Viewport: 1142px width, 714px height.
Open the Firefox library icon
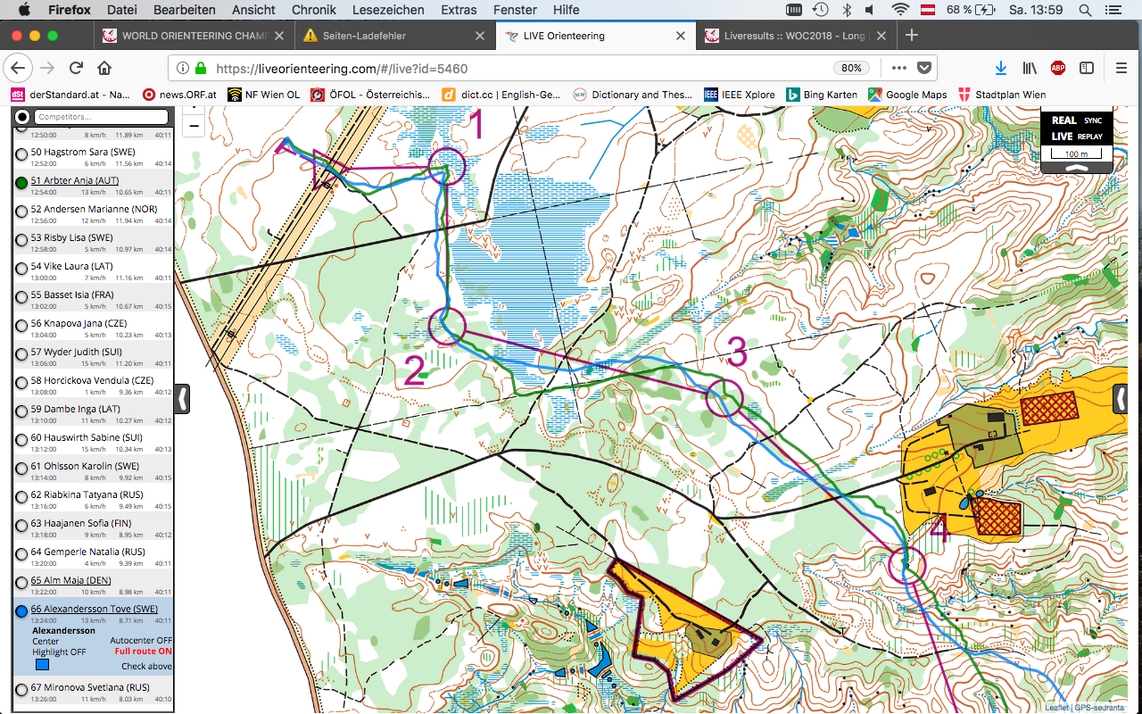(1030, 68)
